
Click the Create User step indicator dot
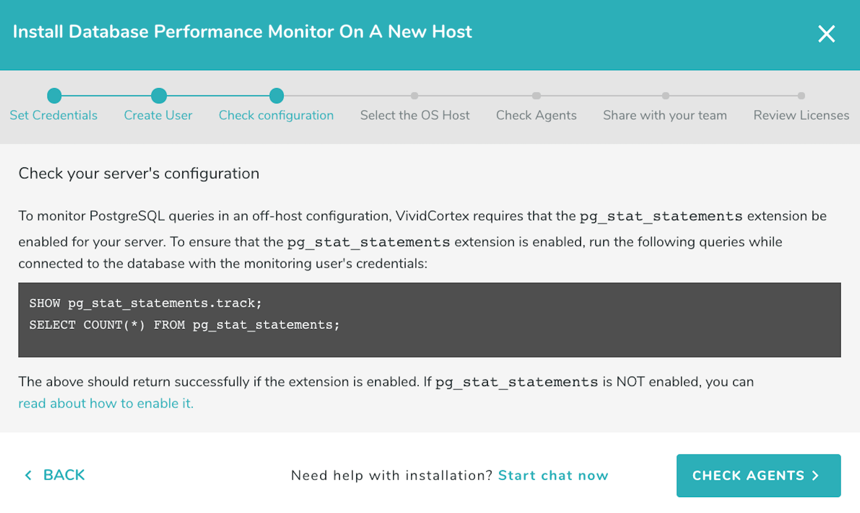tap(158, 96)
